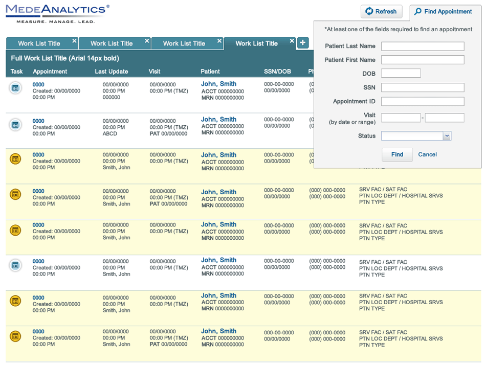
Task: Click the Refresh button
Action: pyautogui.click(x=381, y=11)
